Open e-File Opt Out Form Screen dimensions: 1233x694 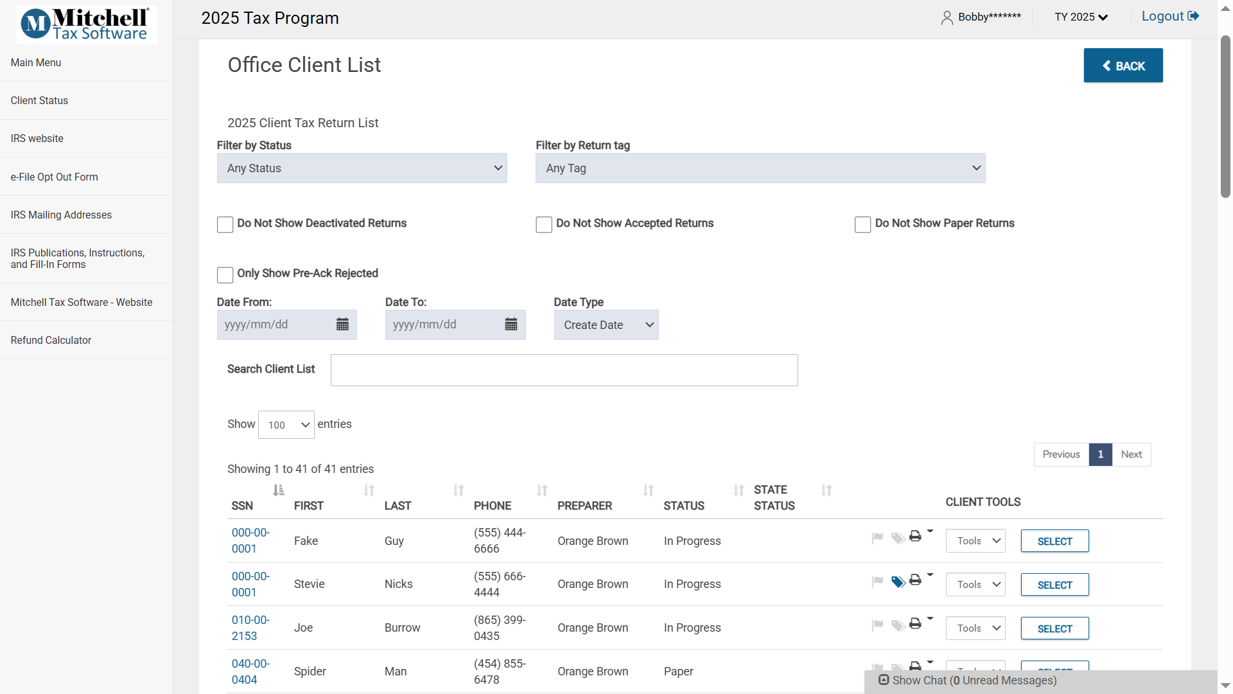pyautogui.click(x=86, y=177)
